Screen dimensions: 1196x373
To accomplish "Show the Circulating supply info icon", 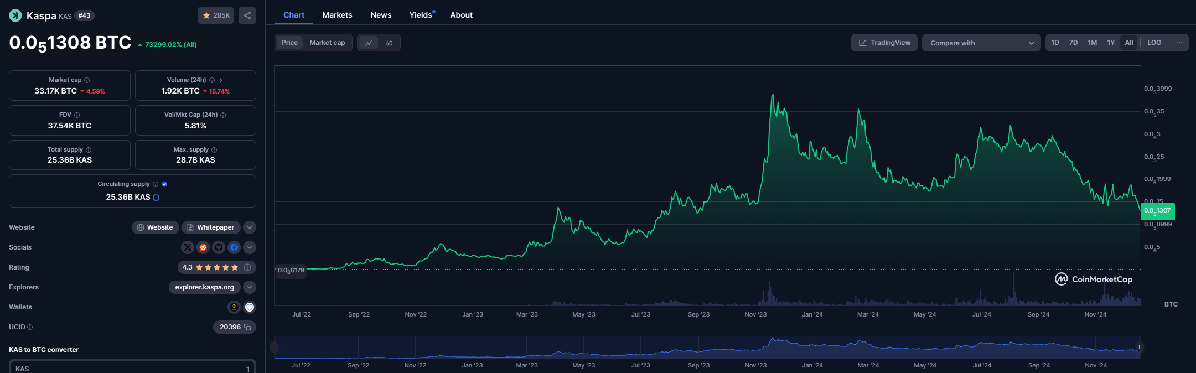I will [x=156, y=184].
